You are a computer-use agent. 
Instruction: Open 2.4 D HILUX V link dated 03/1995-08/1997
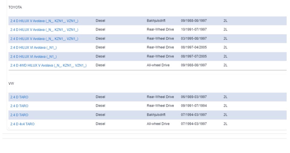point(44,39)
